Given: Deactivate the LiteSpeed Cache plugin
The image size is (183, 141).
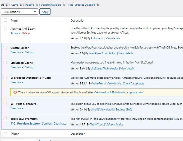Looking at the screenshot, I should [17, 67].
